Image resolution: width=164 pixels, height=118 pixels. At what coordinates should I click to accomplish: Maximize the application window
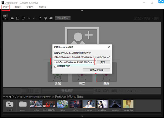tap(152, 3)
